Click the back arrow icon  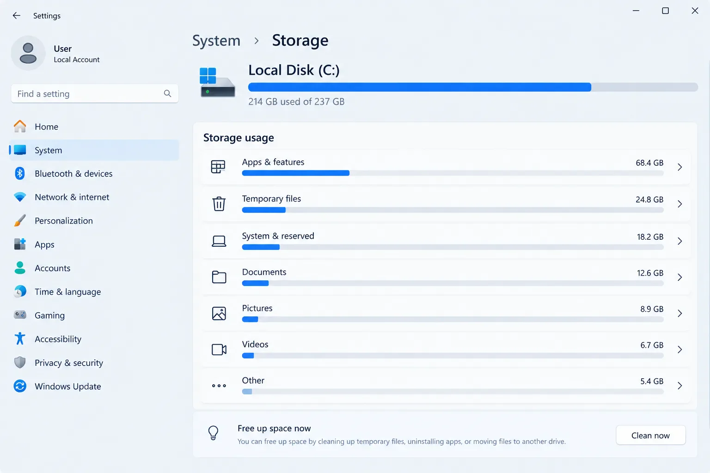[x=17, y=16]
